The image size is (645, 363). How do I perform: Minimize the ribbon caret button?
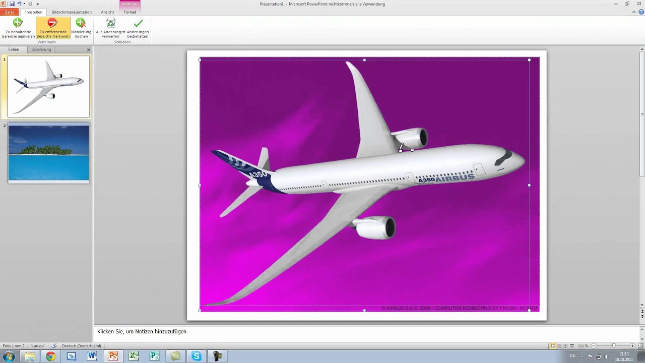tap(634, 12)
